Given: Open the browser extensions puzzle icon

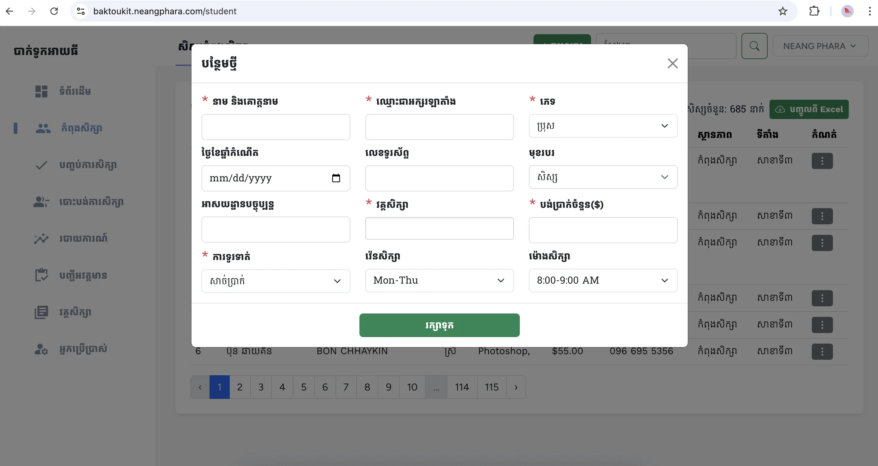Looking at the screenshot, I should 814,11.
